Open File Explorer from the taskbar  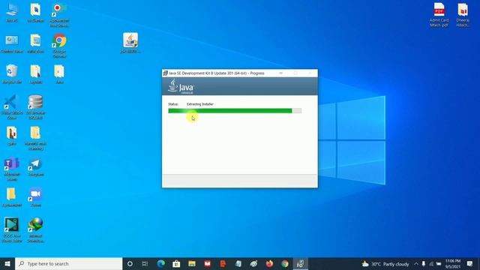coord(192,263)
